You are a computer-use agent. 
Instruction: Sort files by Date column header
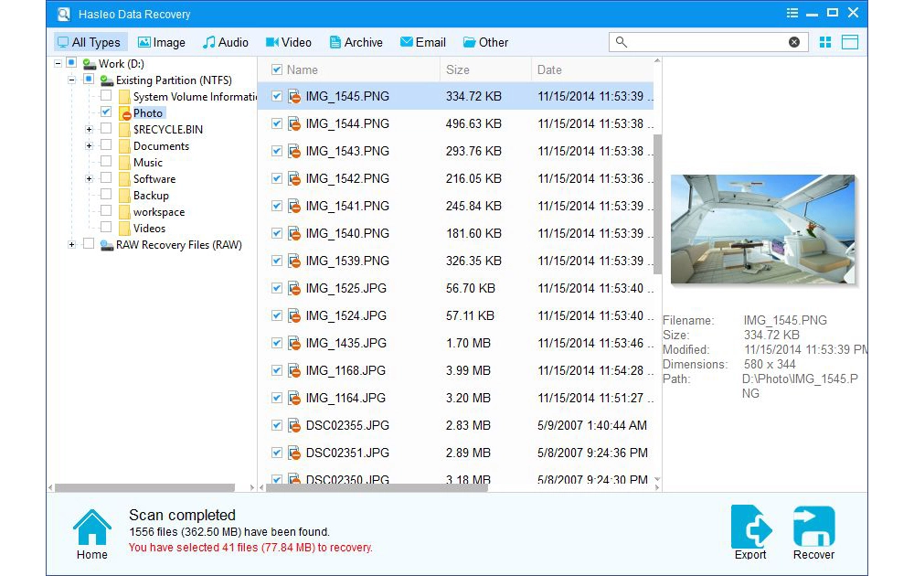pos(549,69)
